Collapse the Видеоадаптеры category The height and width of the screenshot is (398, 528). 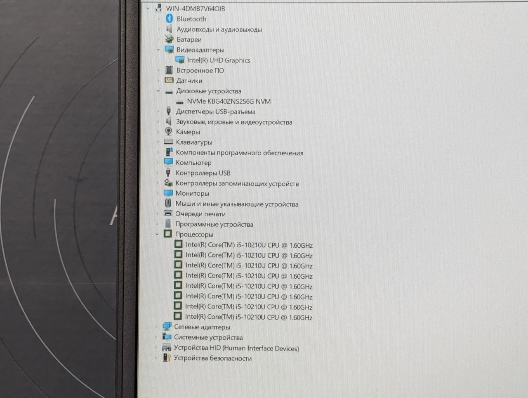158,50
